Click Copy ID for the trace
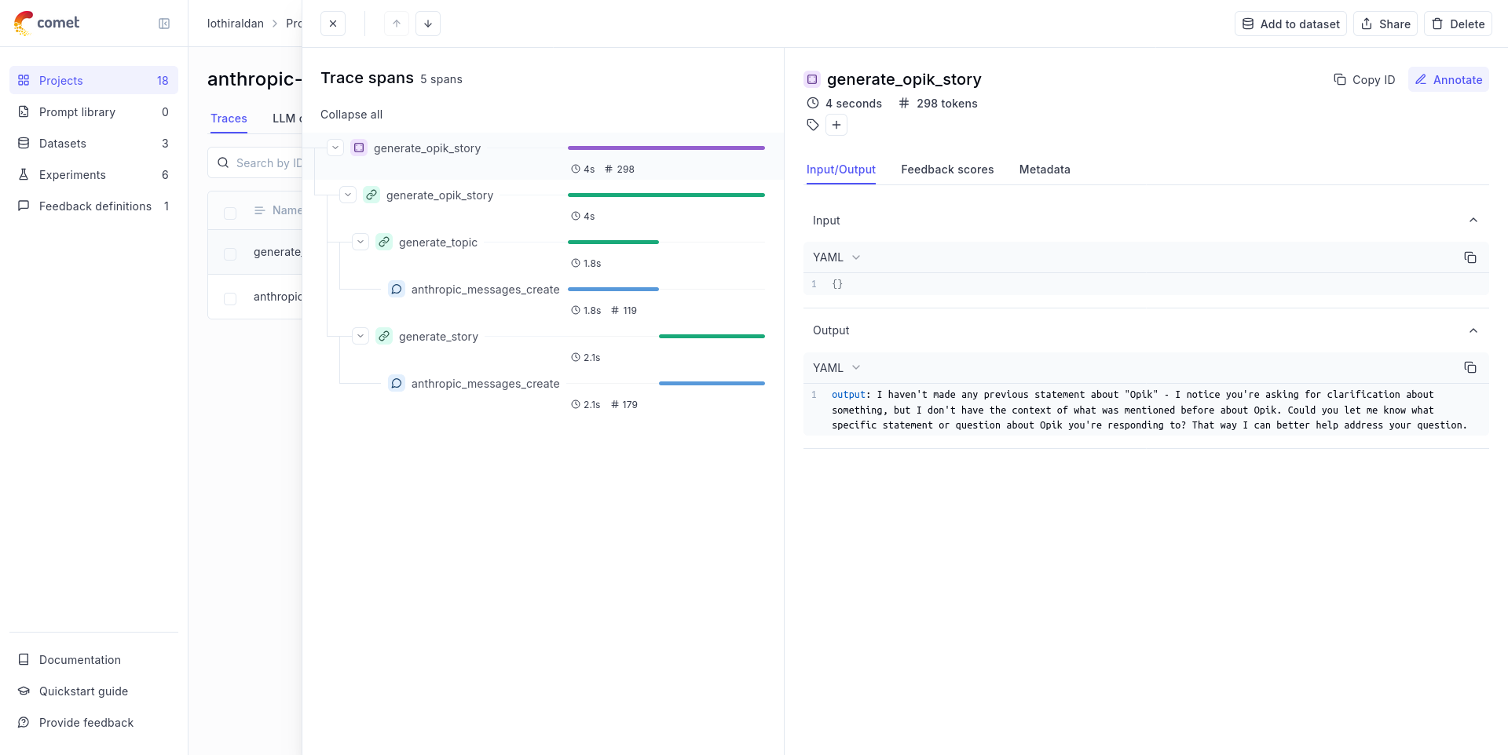The width and height of the screenshot is (1508, 755). click(1364, 79)
